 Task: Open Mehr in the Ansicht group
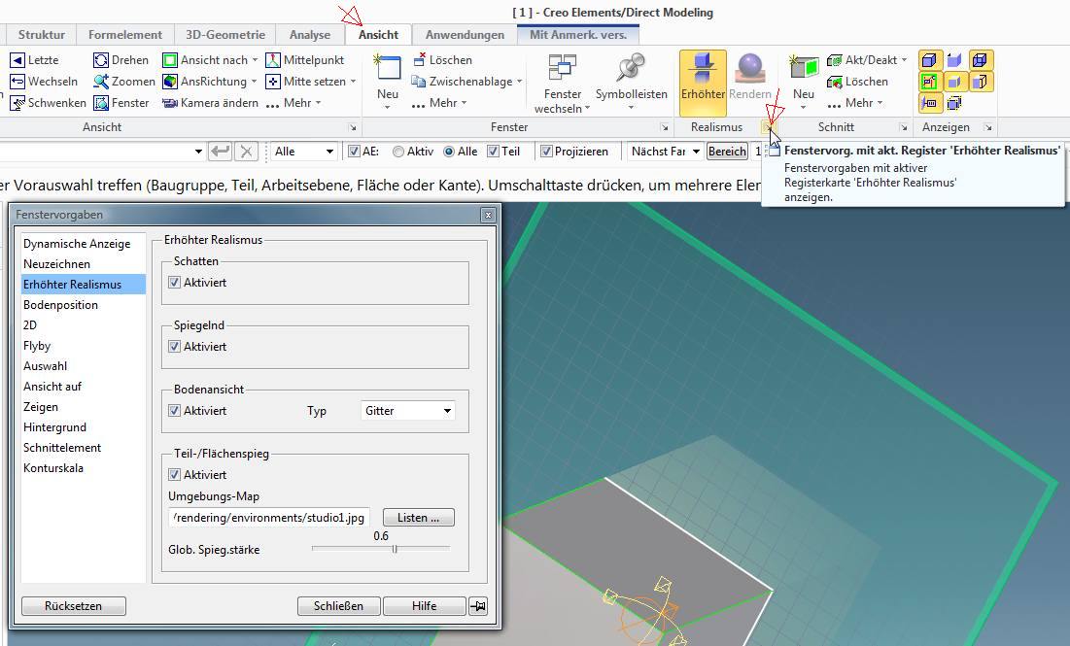pyautogui.click(x=293, y=102)
